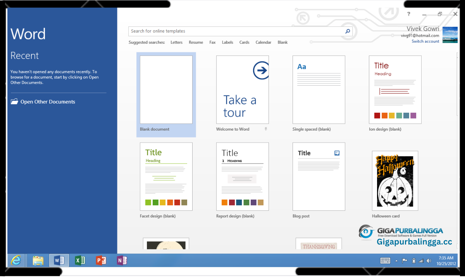
Task: Open Internet Explorer from the taskbar
Action: pyautogui.click(x=16, y=260)
